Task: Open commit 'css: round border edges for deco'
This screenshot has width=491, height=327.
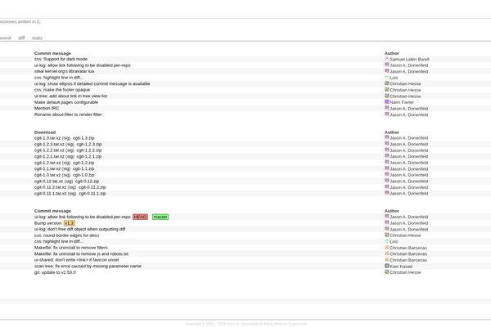Action: (67, 235)
